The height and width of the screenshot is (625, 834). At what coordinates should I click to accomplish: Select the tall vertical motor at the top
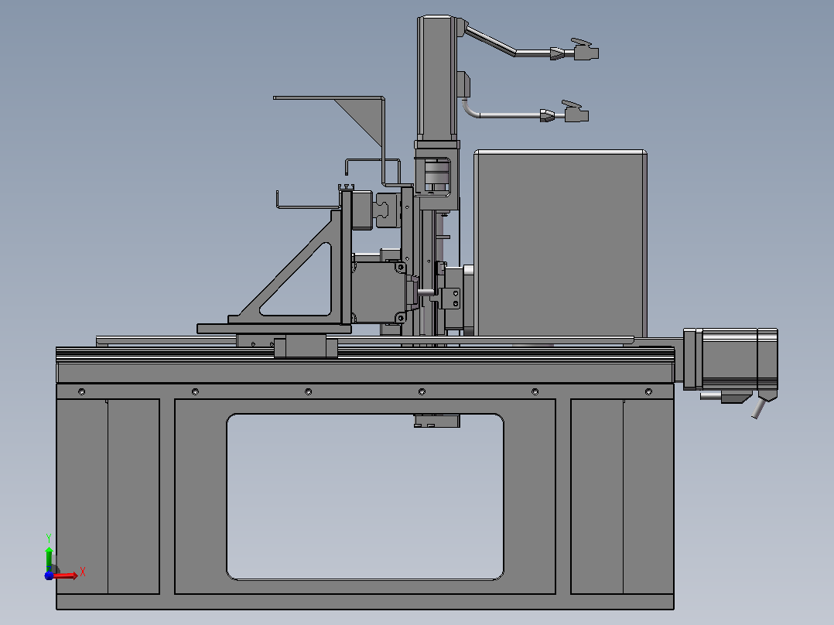436,79
